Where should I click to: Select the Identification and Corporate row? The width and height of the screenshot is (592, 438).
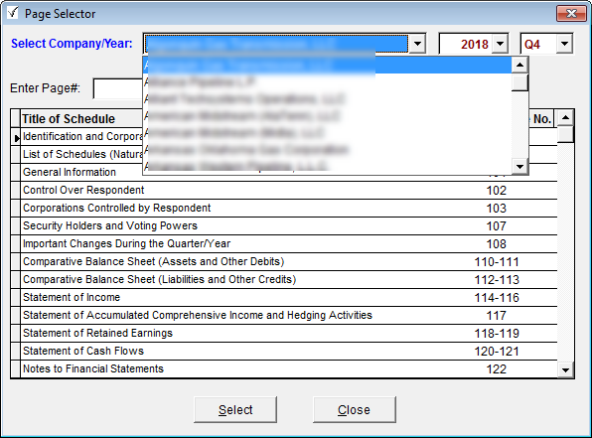(x=82, y=136)
